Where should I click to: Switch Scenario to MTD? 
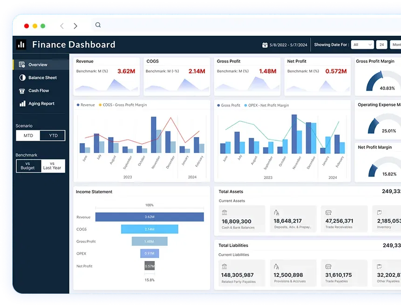click(28, 136)
